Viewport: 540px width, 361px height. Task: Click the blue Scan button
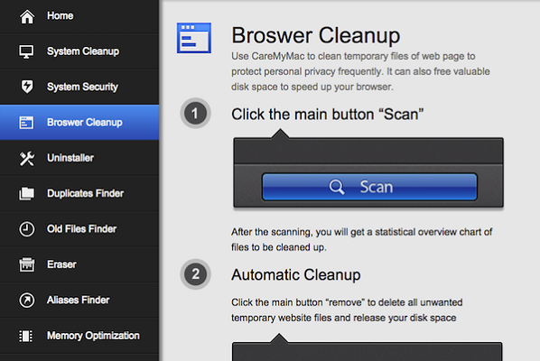(369, 187)
